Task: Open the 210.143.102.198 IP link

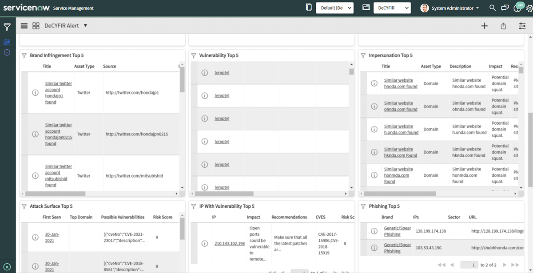Action: pyautogui.click(x=230, y=244)
